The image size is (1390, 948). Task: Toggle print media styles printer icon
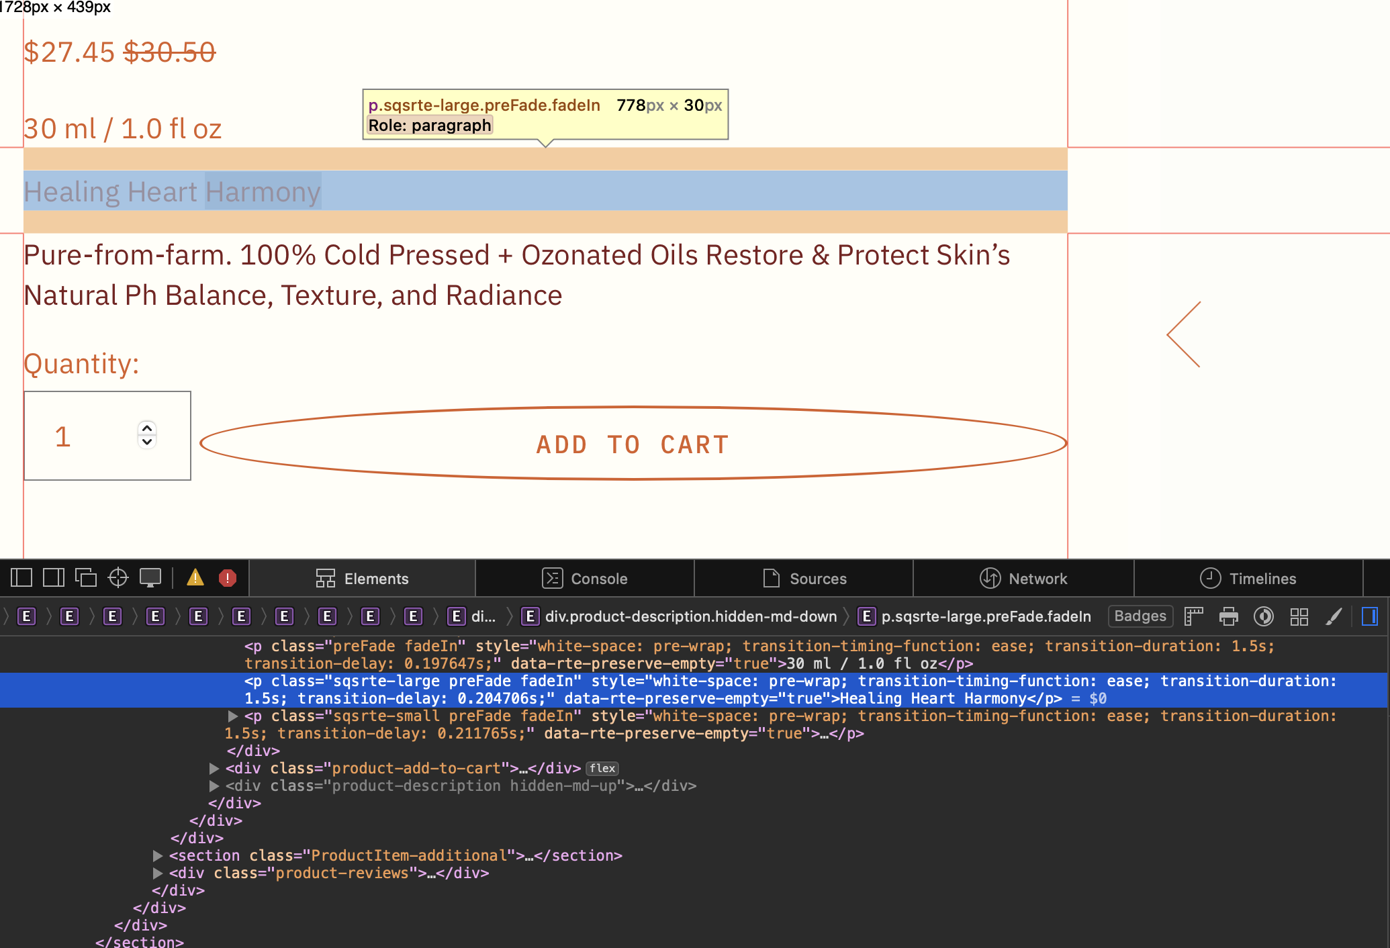1229,616
